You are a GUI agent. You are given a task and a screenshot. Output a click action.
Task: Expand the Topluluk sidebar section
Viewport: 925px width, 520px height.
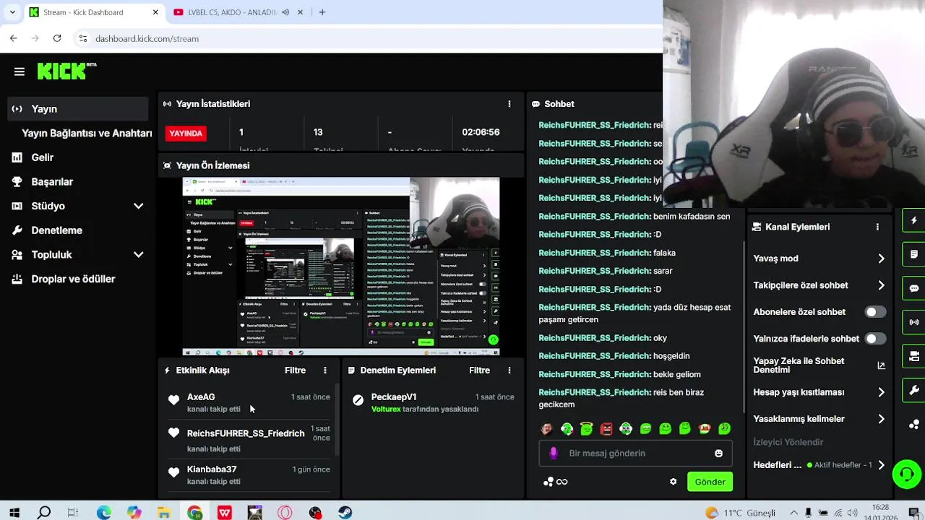pyautogui.click(x=139, y=255)
